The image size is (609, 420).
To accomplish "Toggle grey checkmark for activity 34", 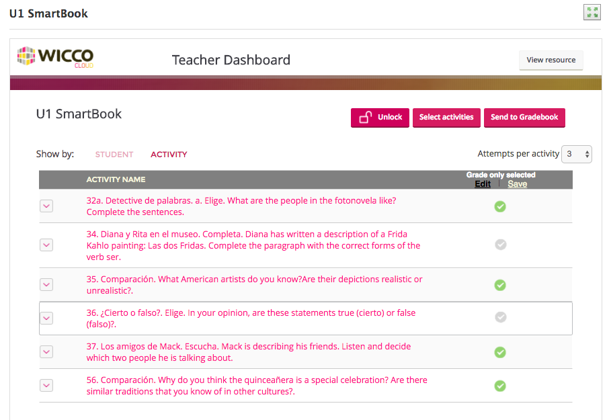I will 501,245.
